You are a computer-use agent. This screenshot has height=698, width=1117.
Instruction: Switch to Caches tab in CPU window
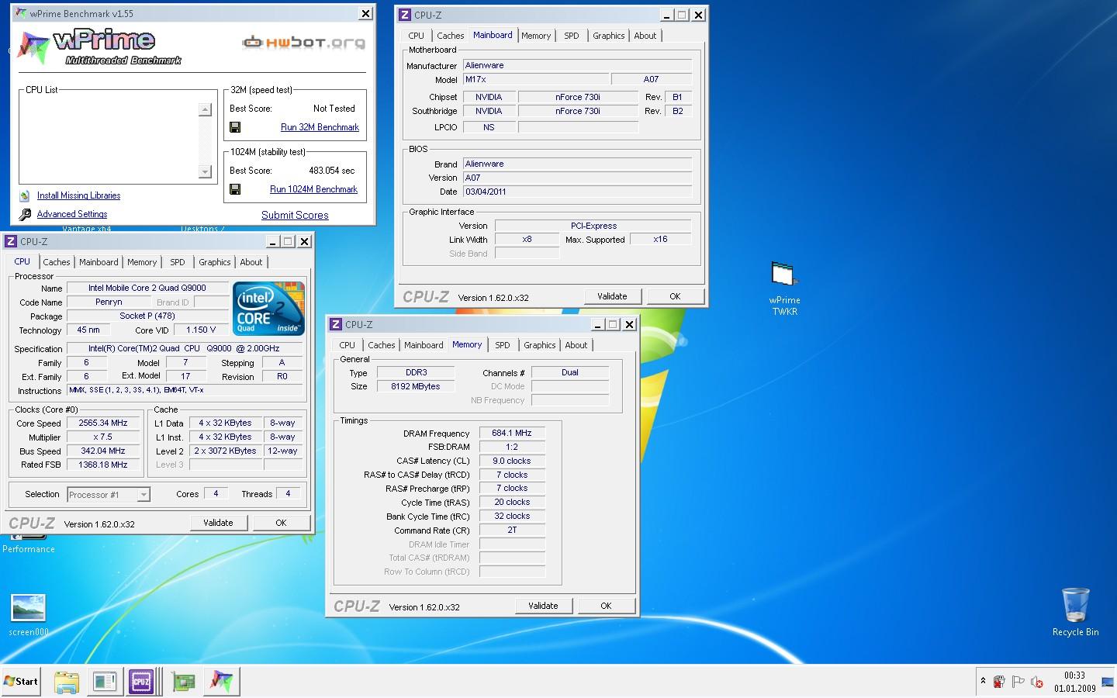coord(57,262)
